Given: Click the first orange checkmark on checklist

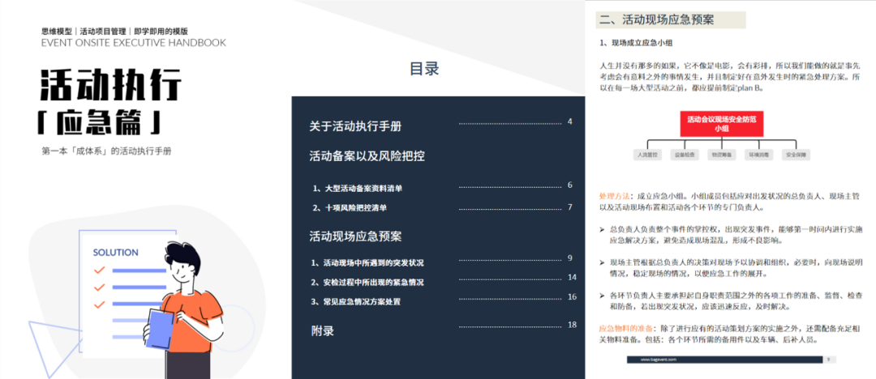Looking at the screenshot, I should tap(100, 270).
